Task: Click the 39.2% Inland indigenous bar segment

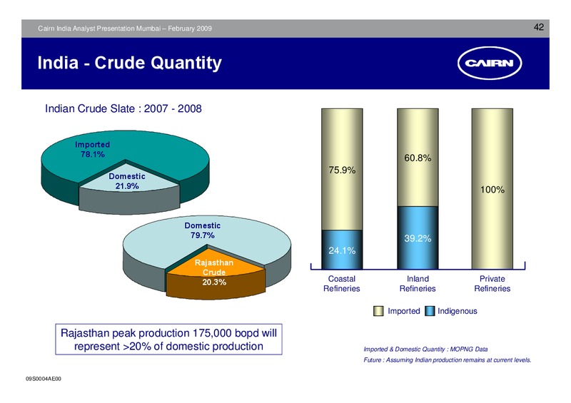Action: coord(418,238)
